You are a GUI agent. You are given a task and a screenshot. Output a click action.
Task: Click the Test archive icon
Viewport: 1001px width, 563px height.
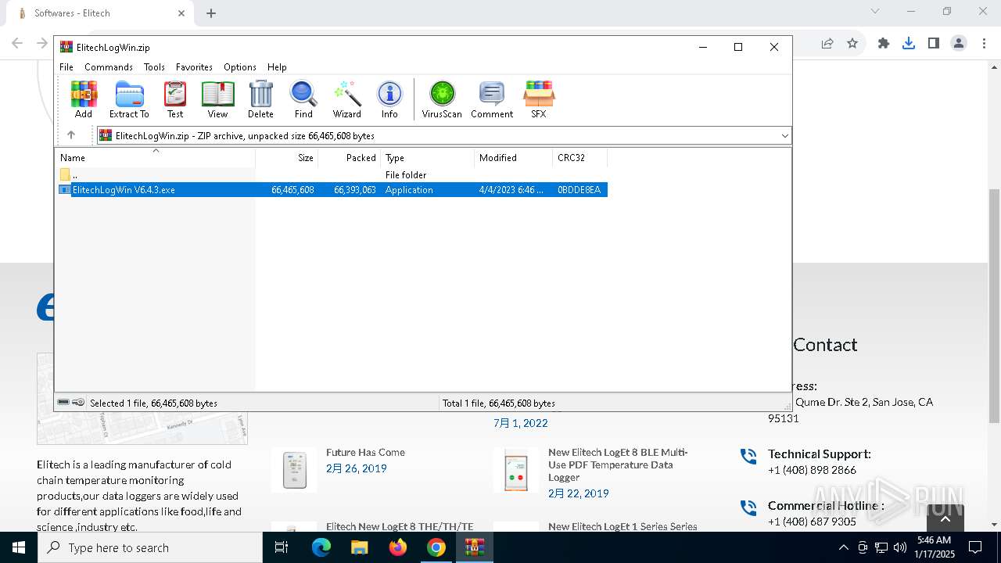[175, 99]
